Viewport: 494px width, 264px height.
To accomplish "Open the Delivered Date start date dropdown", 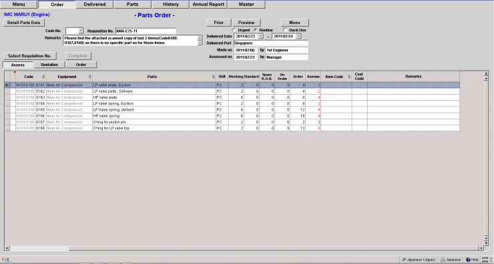I will [260, 36].
